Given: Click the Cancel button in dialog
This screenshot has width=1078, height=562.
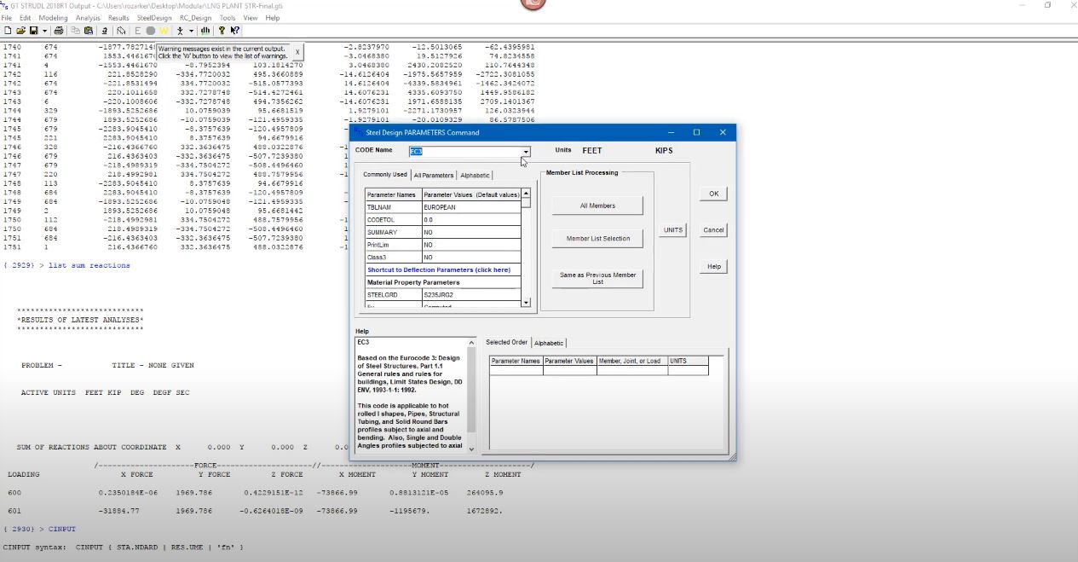Looking at the screenshot, I should pyautogui.click(x=713, y=230).
